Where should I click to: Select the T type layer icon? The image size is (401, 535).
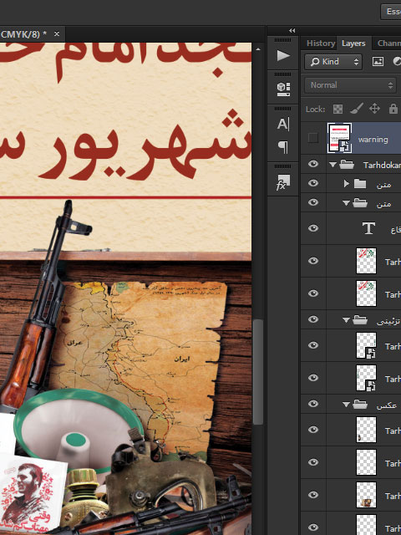click(x=368, y=228)
